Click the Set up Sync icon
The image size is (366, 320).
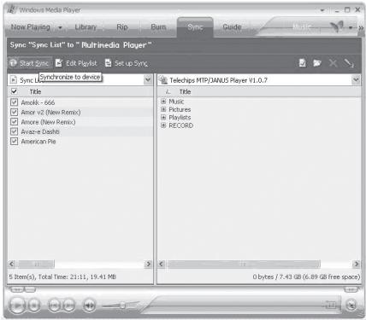pyautogui.click(x=108, y=63)
